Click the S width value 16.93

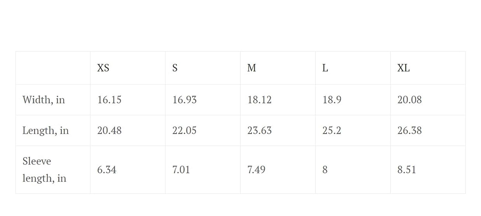(x=184, y=100)
